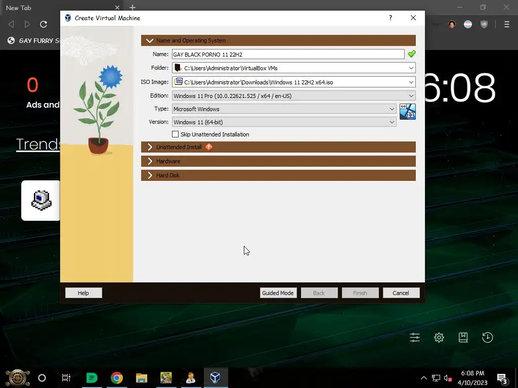Click the folder icon in Folder field

(x=178, y=68)
